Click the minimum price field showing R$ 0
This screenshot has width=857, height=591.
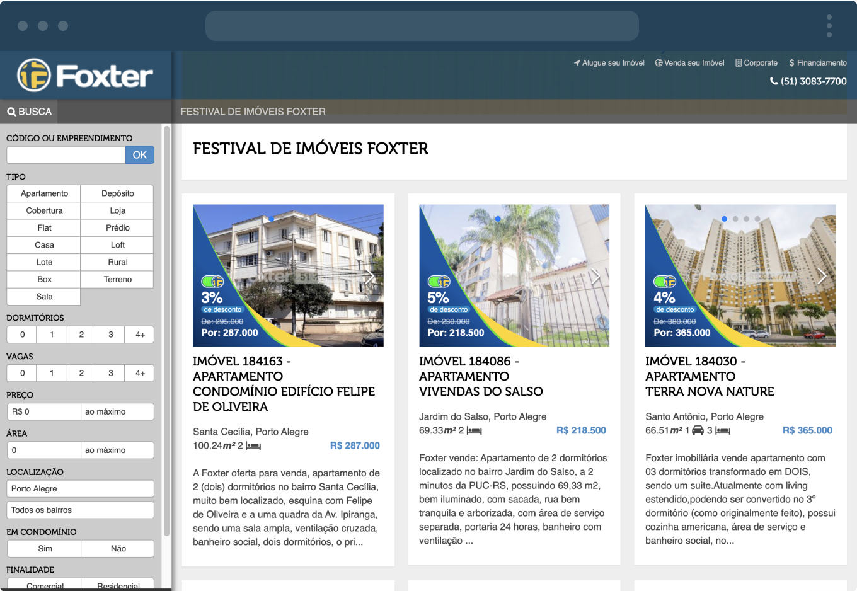coord(43,411)
